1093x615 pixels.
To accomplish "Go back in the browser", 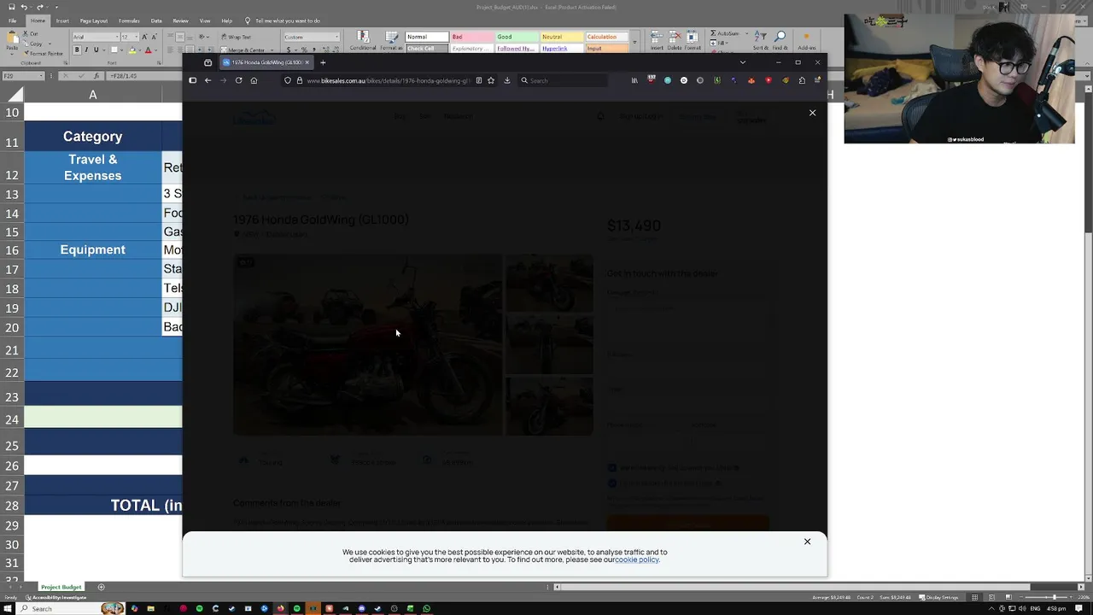I will click(207, 80).
